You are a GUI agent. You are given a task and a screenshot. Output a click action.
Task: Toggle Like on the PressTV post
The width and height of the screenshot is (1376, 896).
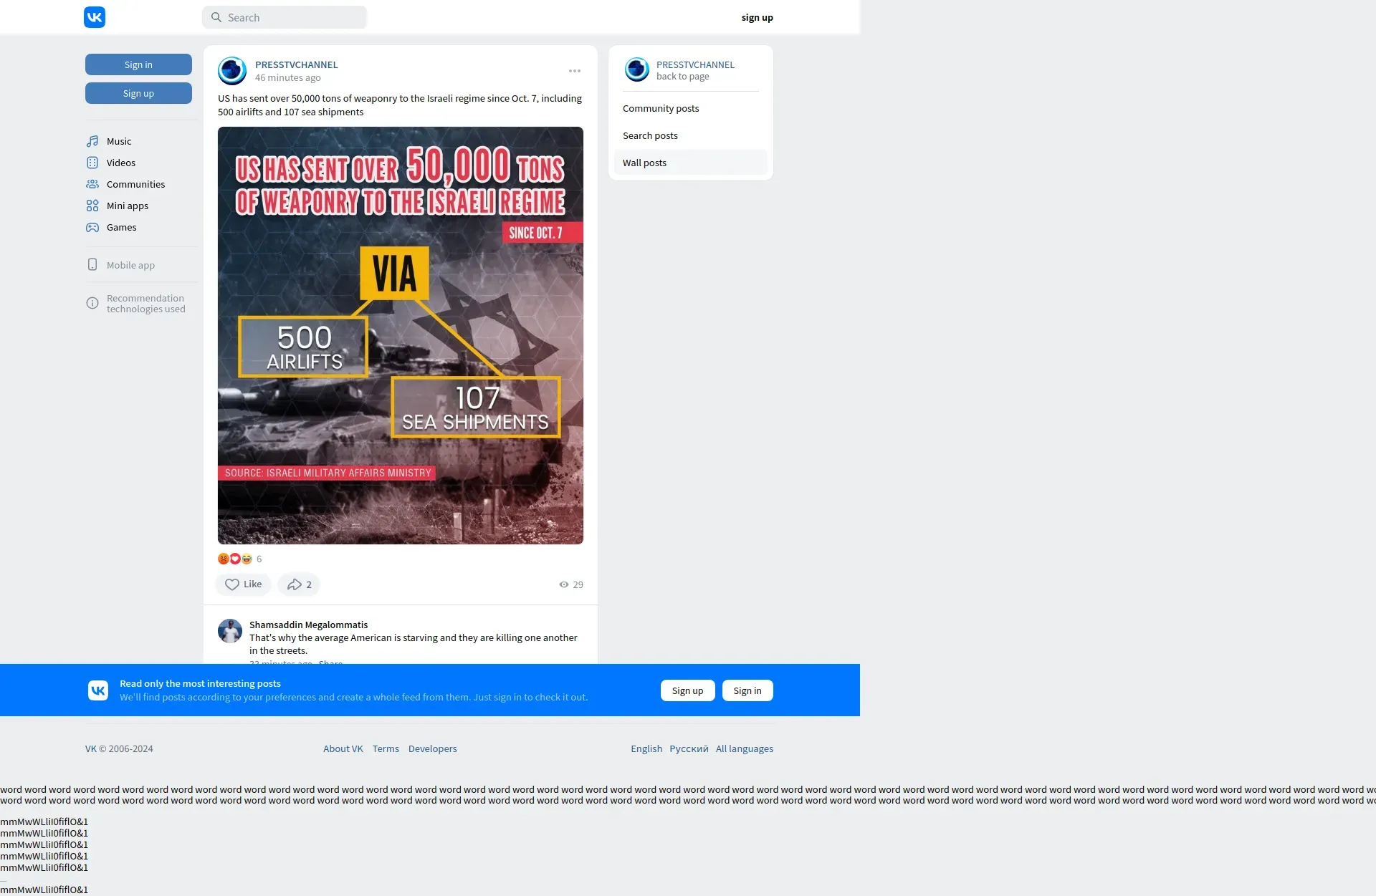tap(243, 584)
